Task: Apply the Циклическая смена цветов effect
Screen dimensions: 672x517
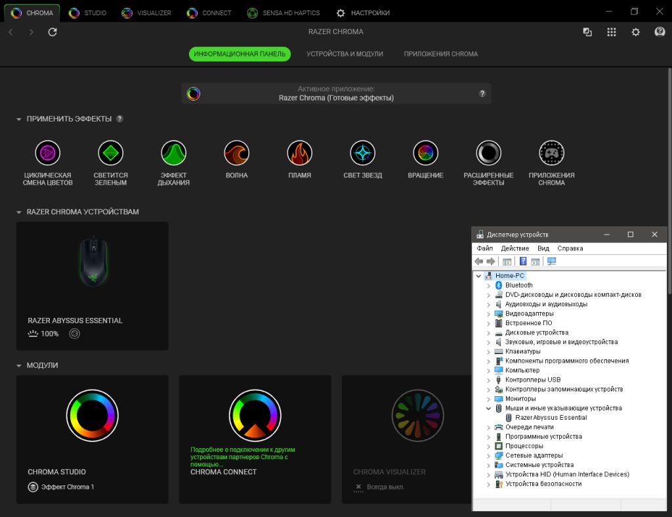Action: click(x=47, y=153)
